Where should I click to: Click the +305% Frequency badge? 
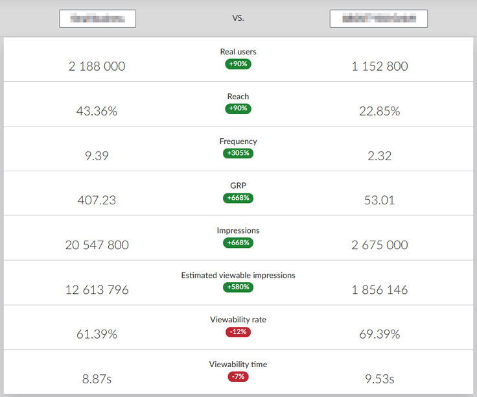click(238, 153)
